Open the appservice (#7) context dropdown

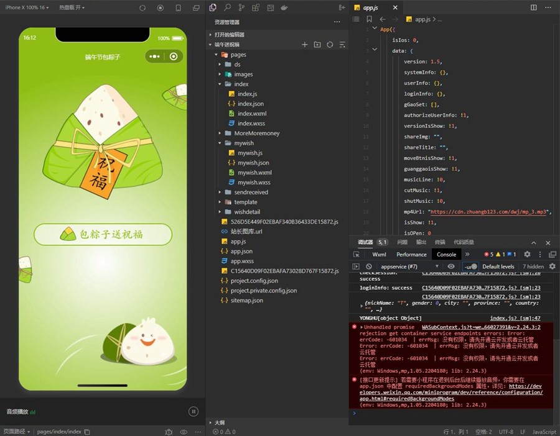pyautogui.click(x=410, y=266)
